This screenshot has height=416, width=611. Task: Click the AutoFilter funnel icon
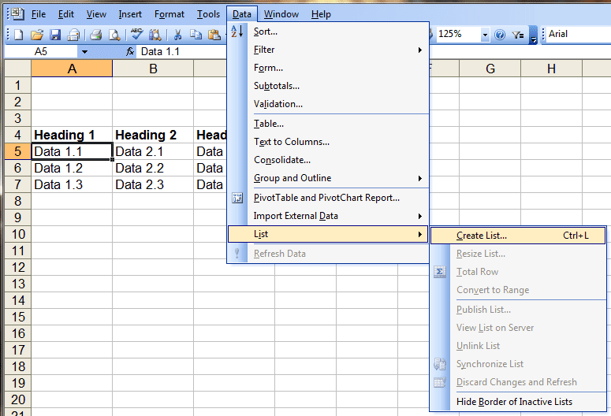pyautogui.click(x=517, y=35)
